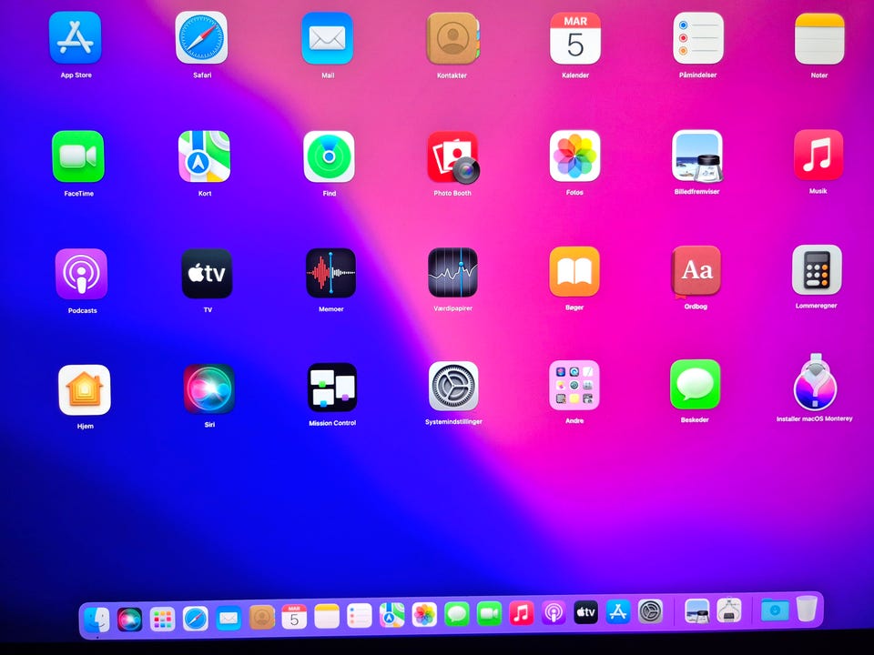Open the Andre apps folder
The width and height of the screenshot is (874, 655).
(574, 386)
